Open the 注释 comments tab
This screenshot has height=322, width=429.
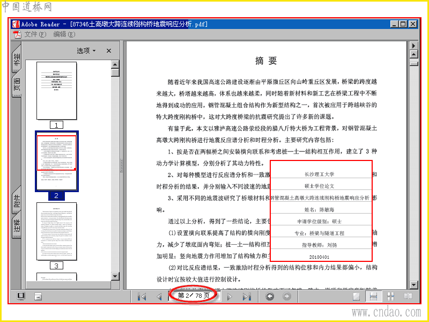coord(17,228)
